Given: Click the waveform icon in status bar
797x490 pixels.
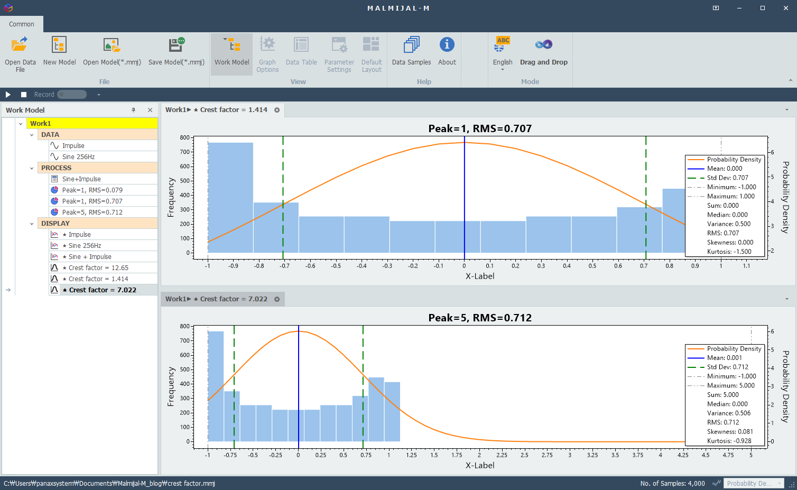Looking at the screenshot, I should coord(717,483).
